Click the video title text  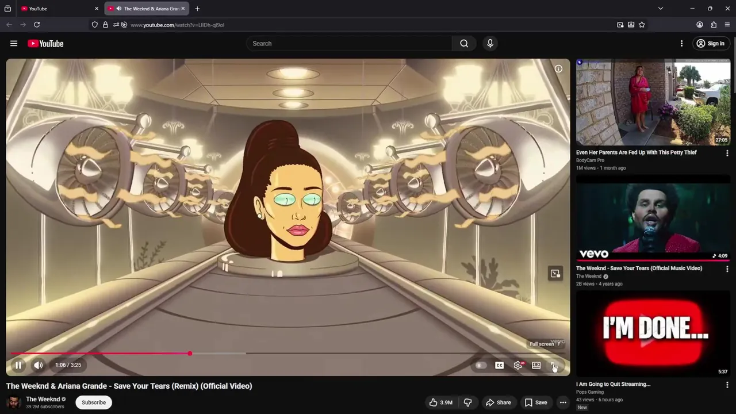coord(129,386)
